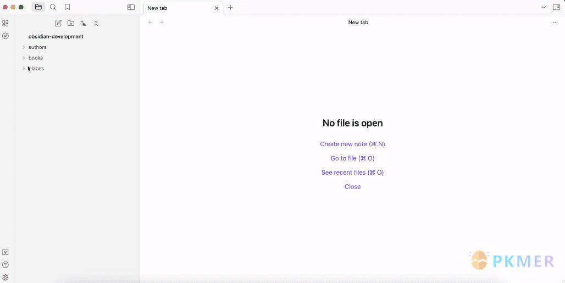The width and height of the screenshot is (565, 283).
Task: Open the file explorer folder icon
Action: pyautogui.click(x=38, y=7)
